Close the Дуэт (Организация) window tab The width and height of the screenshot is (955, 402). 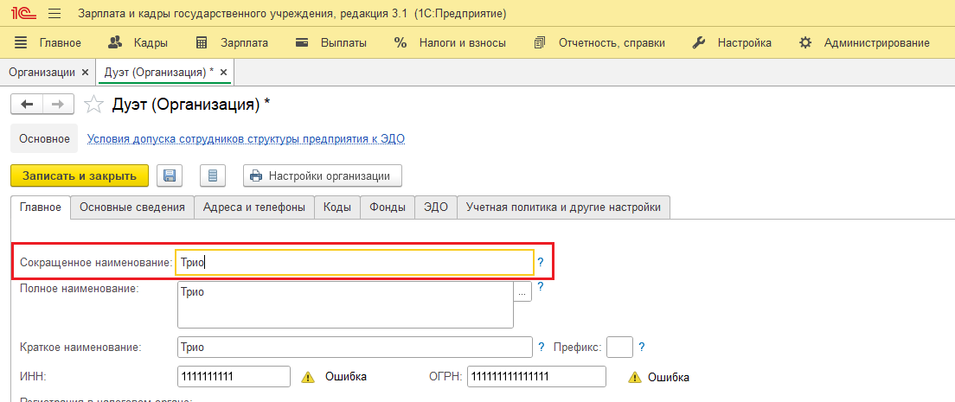[223, 72]
